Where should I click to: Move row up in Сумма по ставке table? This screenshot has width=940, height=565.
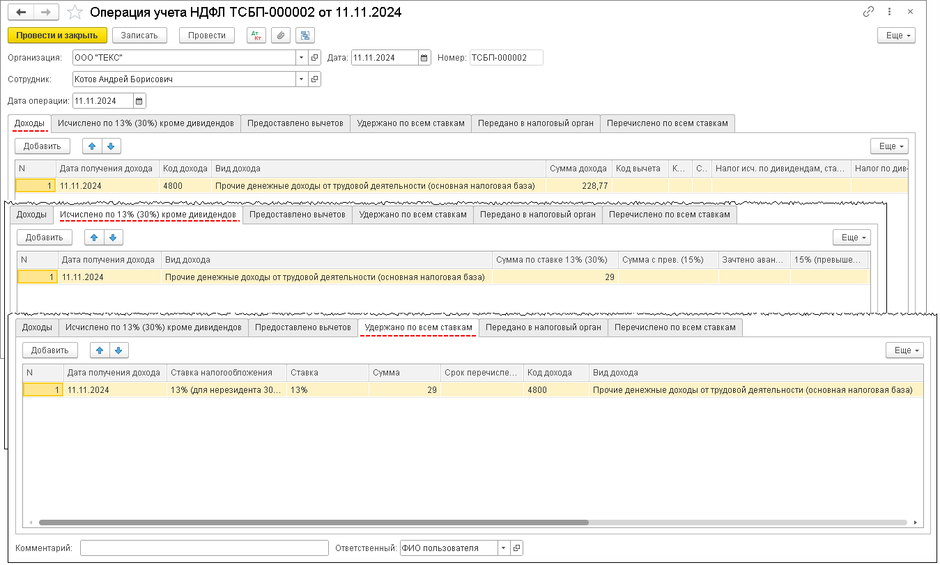tap(95, 238)
